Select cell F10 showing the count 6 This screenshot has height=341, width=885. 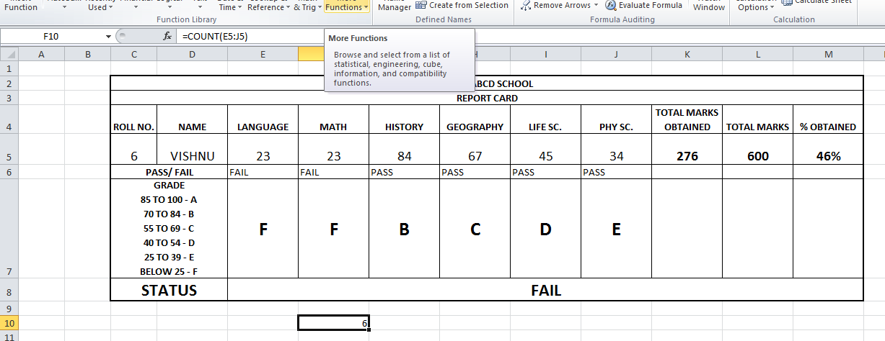(333, 324)
